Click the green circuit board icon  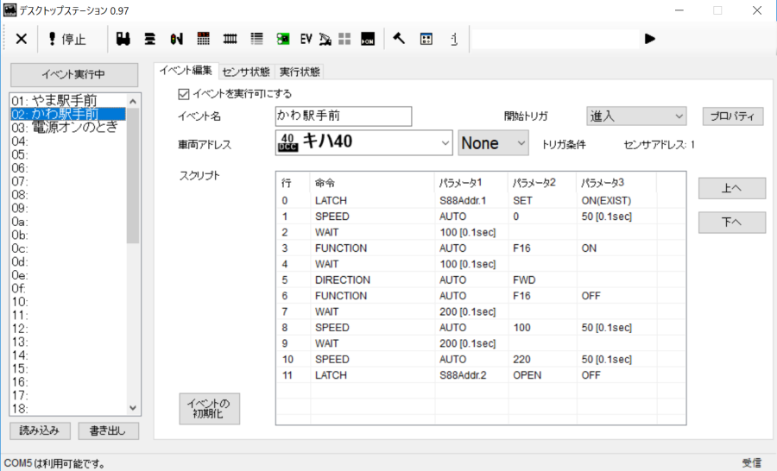tap(282, 39)
